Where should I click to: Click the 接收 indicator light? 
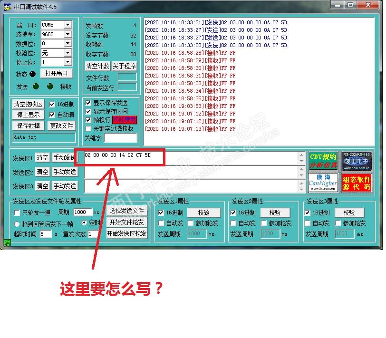click(x=50, y=87)
